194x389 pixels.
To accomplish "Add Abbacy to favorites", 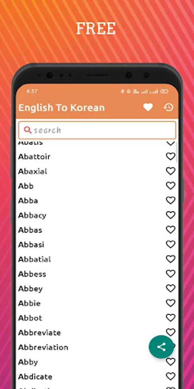I will point(170,215).
